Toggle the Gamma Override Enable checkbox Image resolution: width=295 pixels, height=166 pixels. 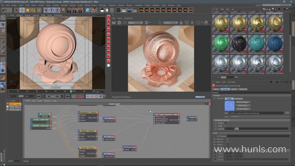pyautogui.click(x=225, y=123)
